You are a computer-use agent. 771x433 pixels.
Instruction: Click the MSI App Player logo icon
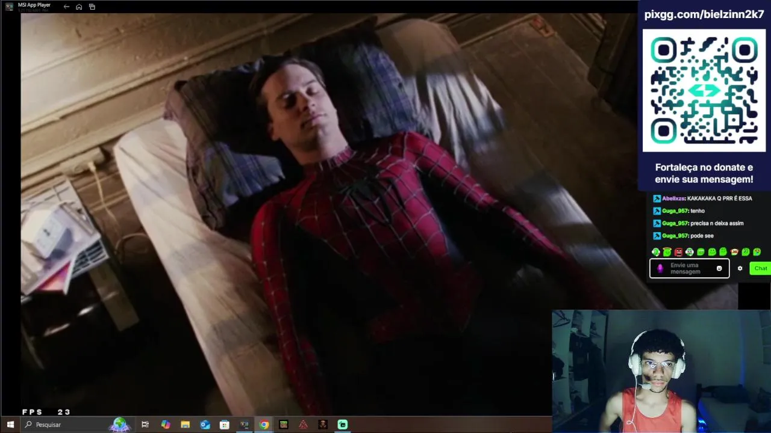pos(9,7)
